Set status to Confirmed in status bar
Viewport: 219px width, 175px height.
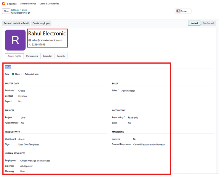pos(208,23)
